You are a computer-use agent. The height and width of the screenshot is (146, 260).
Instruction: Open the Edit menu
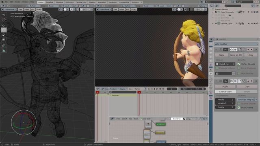coord(11,2)
